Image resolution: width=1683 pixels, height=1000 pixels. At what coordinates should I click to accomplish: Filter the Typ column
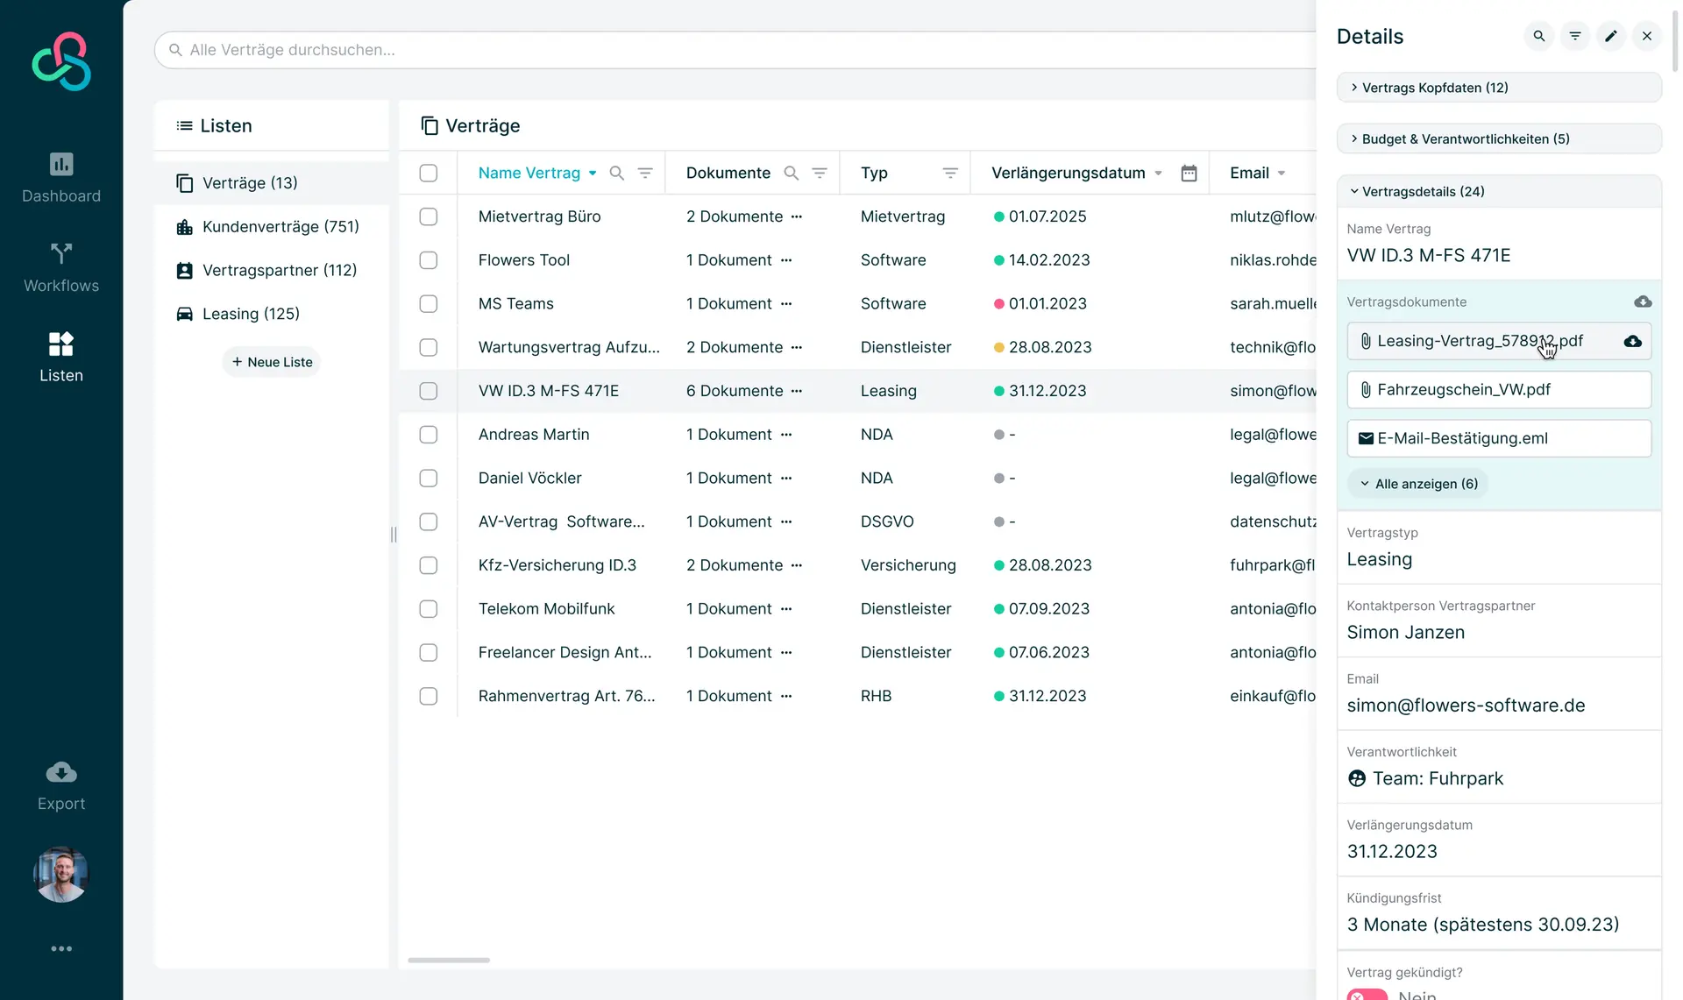pyautogui.click(x=950, y=173)
